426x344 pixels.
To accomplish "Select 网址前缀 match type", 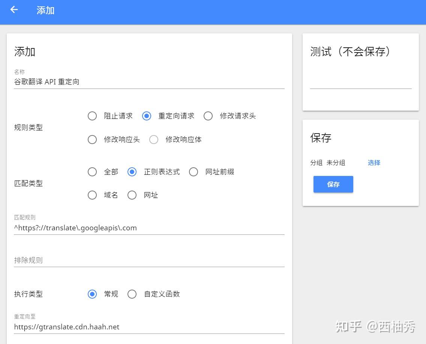I will point(193,172).
